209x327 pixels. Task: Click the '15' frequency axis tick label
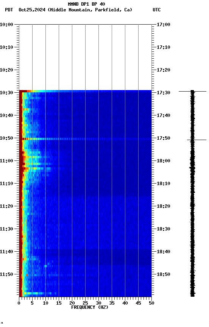(59, 304)
